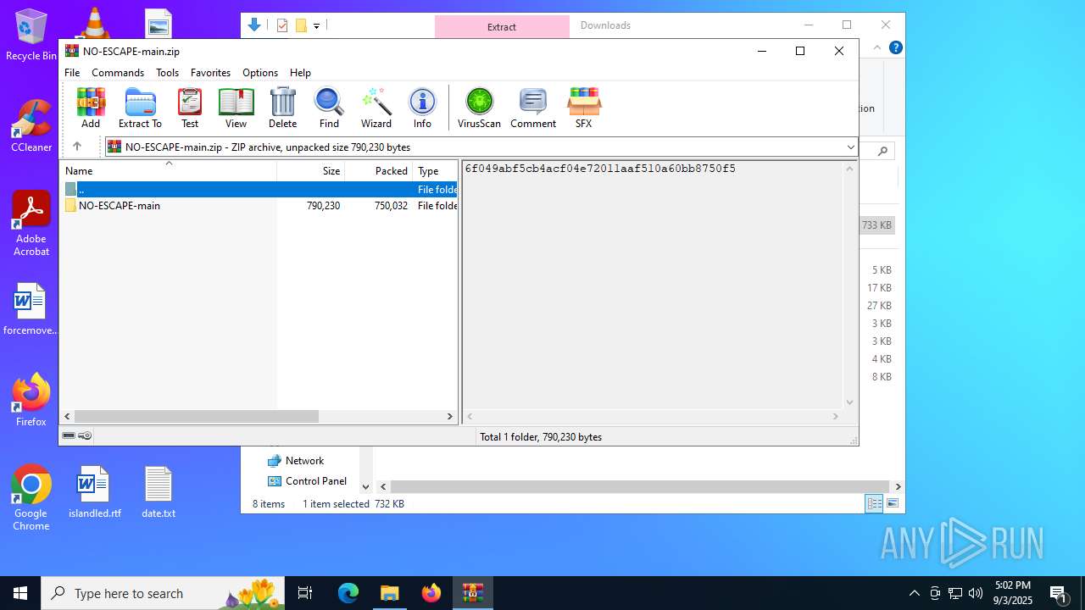Image resolution: width=1085 pixels, height=610 pixels.
Task: Open the Help menu
Action: (300, 73)
